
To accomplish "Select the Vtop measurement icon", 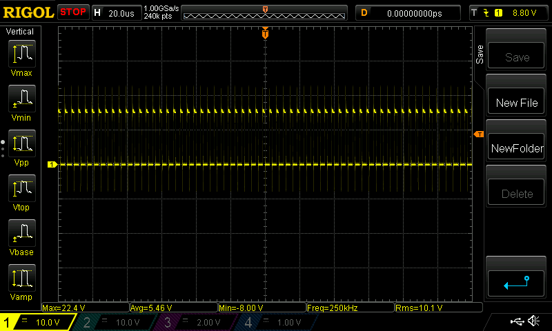I will tap(22, 188).
